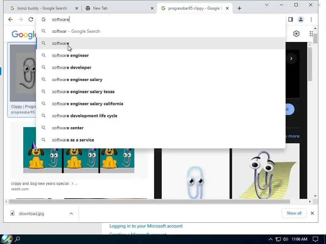Viewport: 326px width, 244px height.
Task: Select 'software as a service' suggestion
Action: (x=161, y=140)
